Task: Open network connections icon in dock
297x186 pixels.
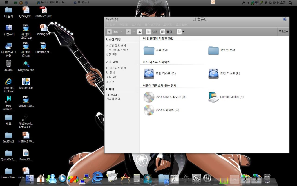Action: (85, 179)
